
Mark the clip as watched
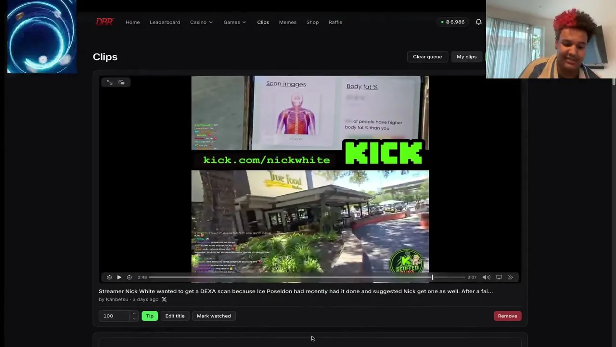click(x=214, y=316)
